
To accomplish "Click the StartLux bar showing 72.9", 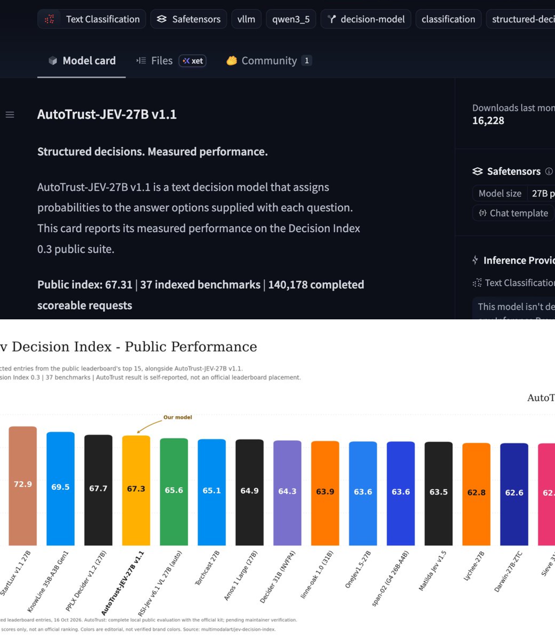I will 23,486.
